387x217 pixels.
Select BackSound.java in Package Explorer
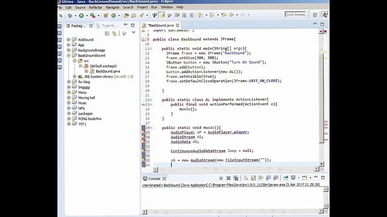coord(108,71)
